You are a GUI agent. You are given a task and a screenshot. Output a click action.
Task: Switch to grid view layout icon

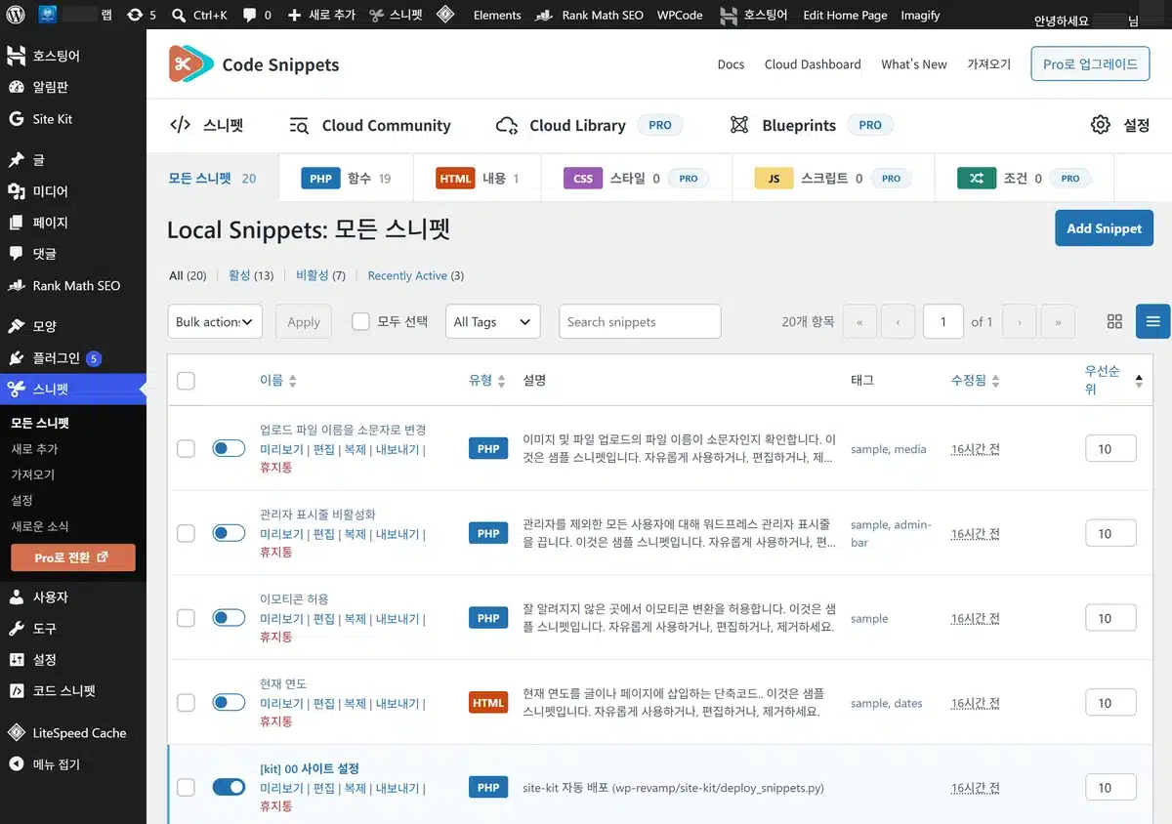tap(1114, 322)
